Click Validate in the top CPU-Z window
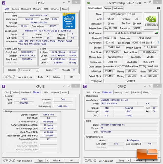163x164 pixels. pyautogui.click(x=57, y=77)
